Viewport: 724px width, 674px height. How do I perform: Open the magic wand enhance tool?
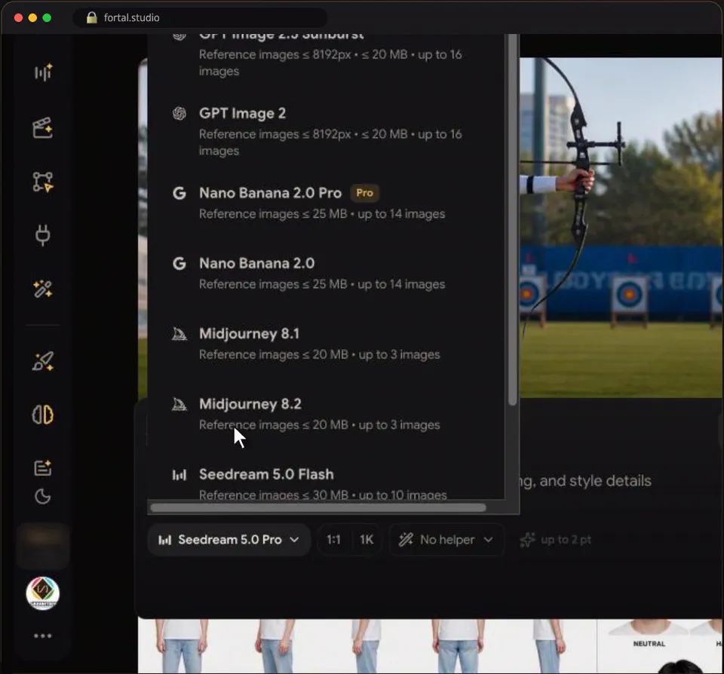coord(42,289)
